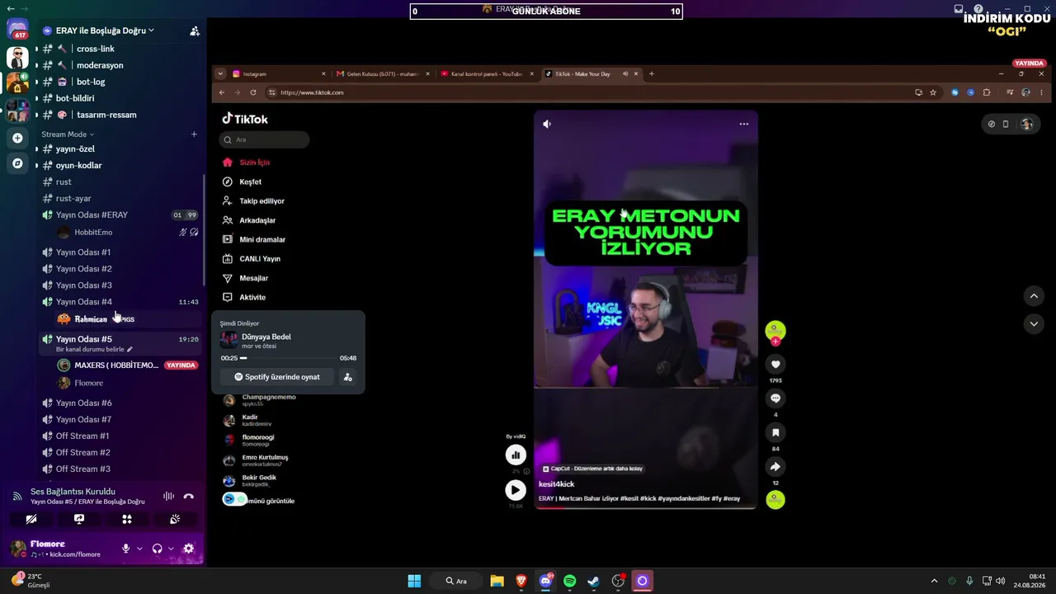Screen dimensions: 1056x594
Task: Switch to the Instagram browser tab
Action: (280, 73)
